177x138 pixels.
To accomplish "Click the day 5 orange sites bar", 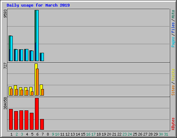I will pyautogui.click(x=32, y=93).
